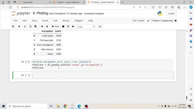The height and width of the screenshot is (109, 194).
Task: Move the selected cell down
Action: [x=47, y=27]
